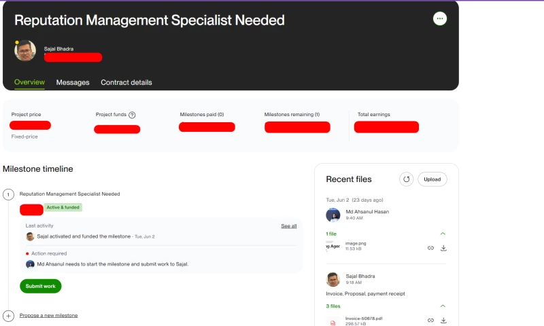Screen dimensions: 544x326
Task: Click Md Ahsanul Hasan's avatar in Recent files
Action: 333,215
